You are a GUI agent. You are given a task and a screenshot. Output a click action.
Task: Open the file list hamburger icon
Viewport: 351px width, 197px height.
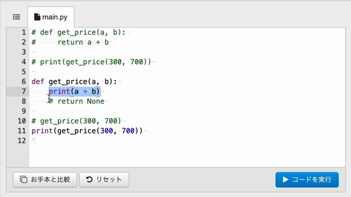click(x=16, y=17)
